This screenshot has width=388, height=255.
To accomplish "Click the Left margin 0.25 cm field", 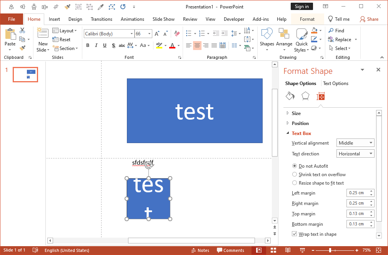I will pyautogui.click(x=358, y=193).
